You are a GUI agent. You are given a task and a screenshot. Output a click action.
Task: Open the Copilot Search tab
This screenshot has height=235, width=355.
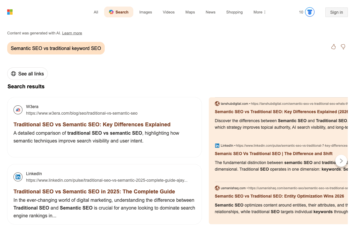(x=119, y=12)
